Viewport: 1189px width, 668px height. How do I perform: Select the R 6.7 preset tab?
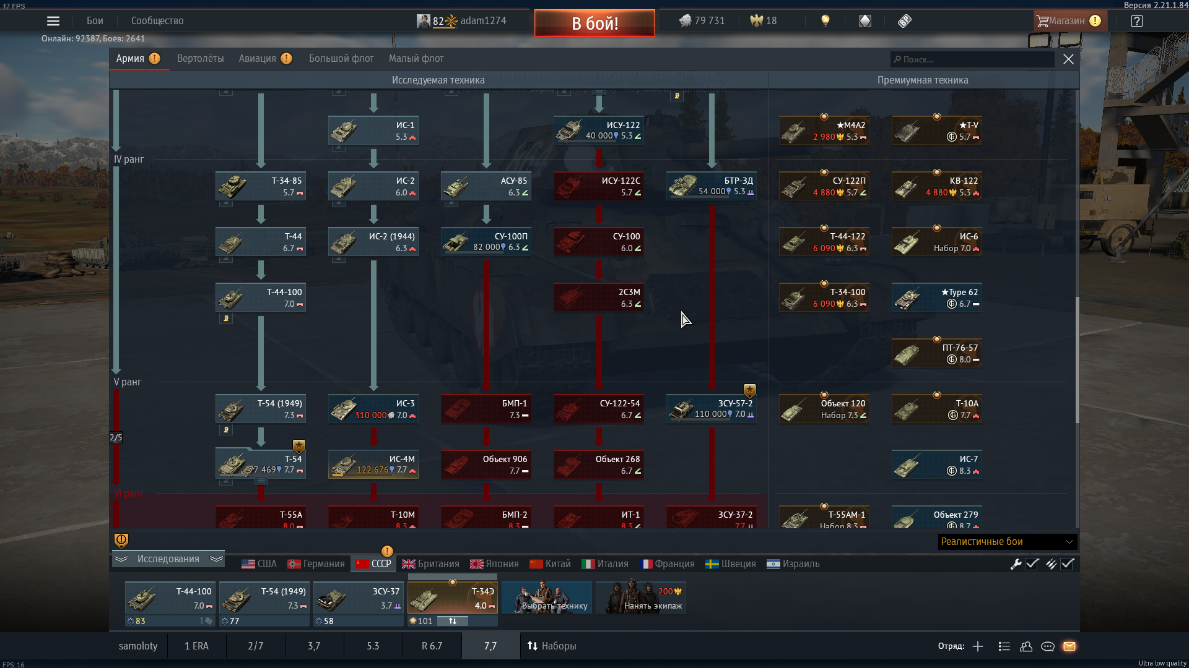(432, 646)
